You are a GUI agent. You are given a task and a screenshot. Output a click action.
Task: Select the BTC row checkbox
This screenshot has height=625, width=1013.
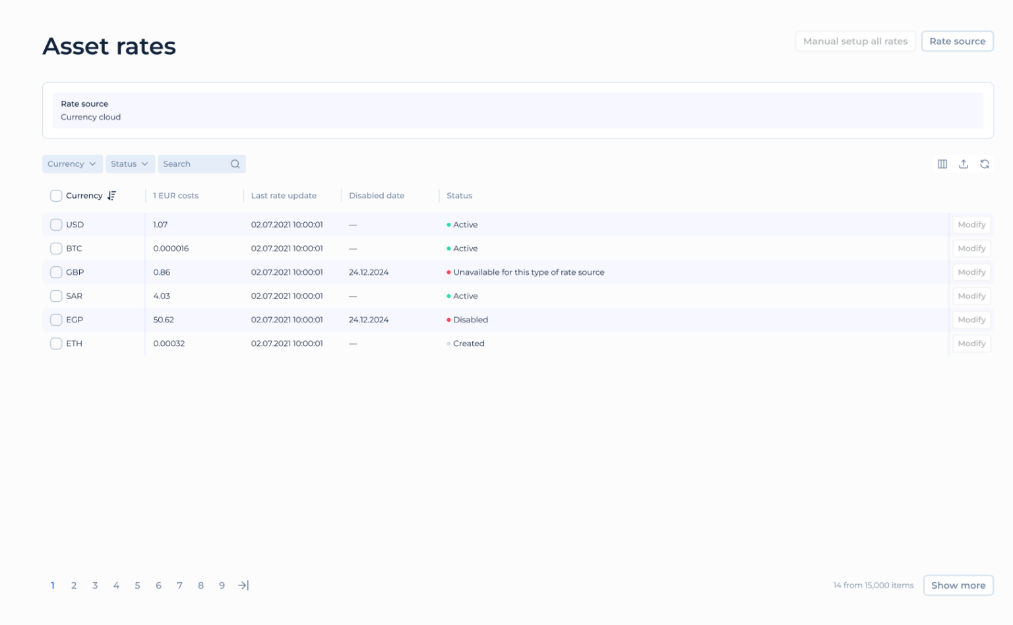point(56,249)
